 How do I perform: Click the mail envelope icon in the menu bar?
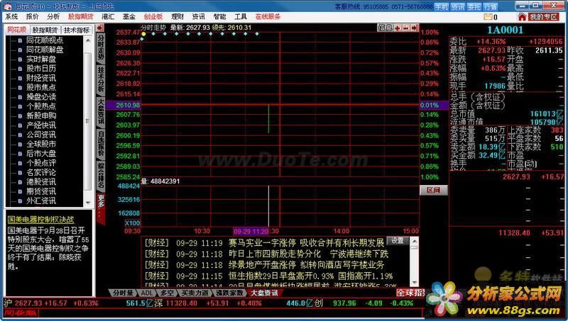(x=488, y=17)
